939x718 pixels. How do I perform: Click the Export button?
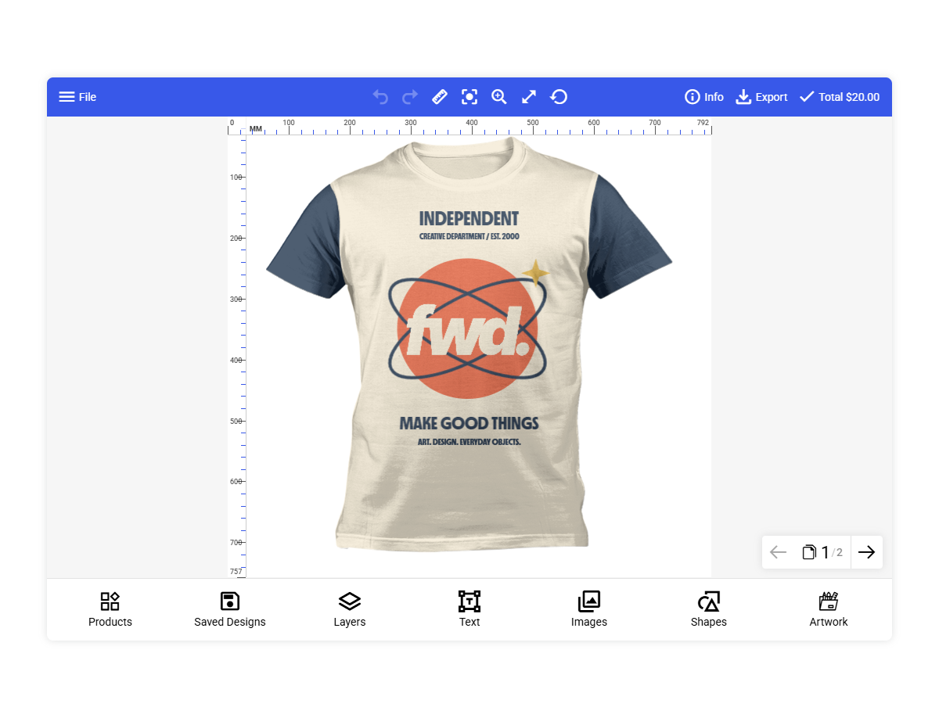coord(761,97)
